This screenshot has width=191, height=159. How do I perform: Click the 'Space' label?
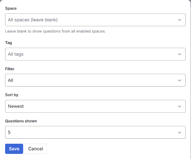click(x=11, y=8)
